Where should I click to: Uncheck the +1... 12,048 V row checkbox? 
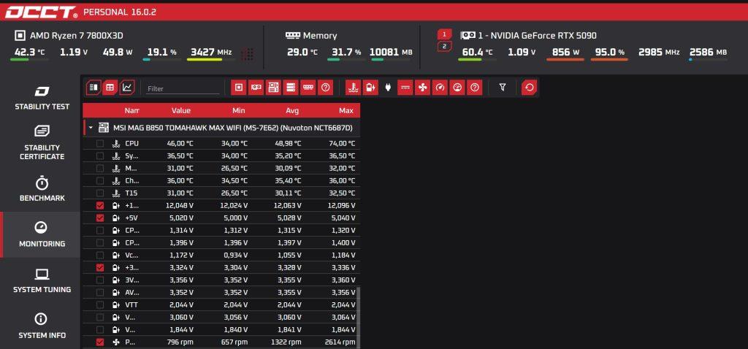pyautogui.click(x=99, y=205)
